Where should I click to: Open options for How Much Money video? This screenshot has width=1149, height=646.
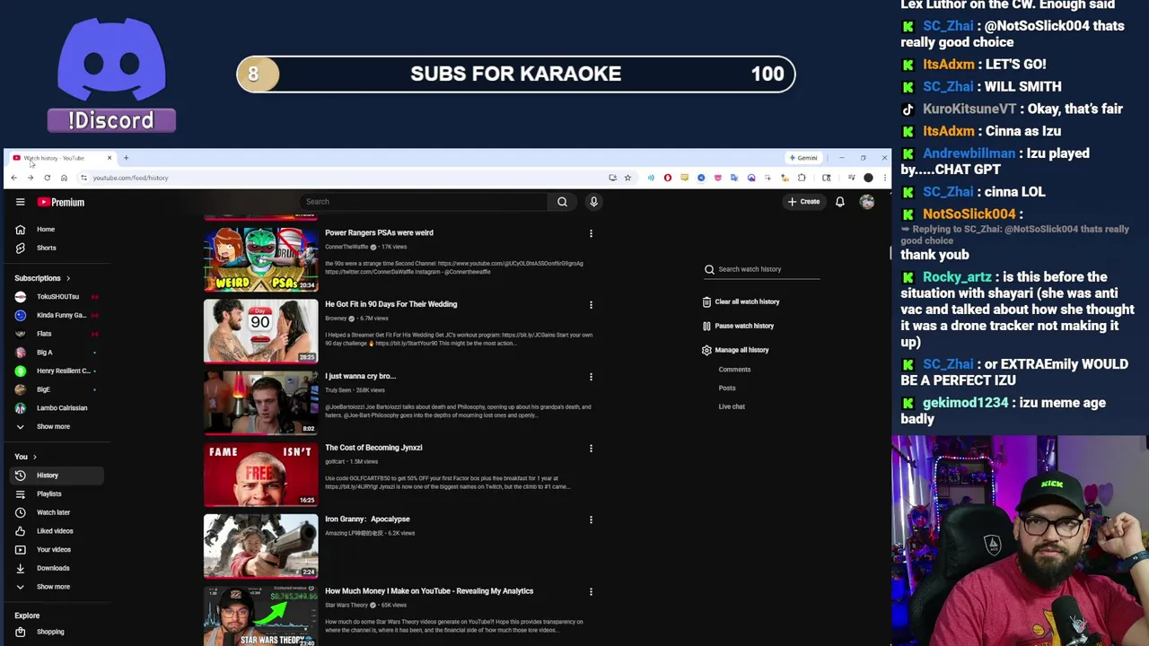tap(591, 591)
